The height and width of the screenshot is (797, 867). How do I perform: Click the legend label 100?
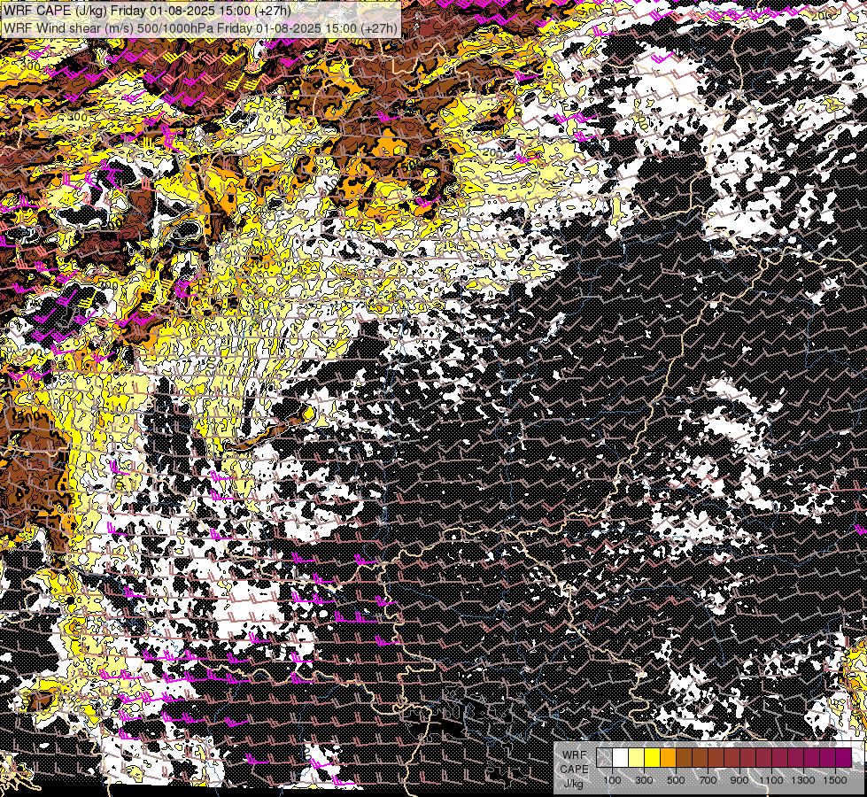pyautogui.click(x=612, y=780)
